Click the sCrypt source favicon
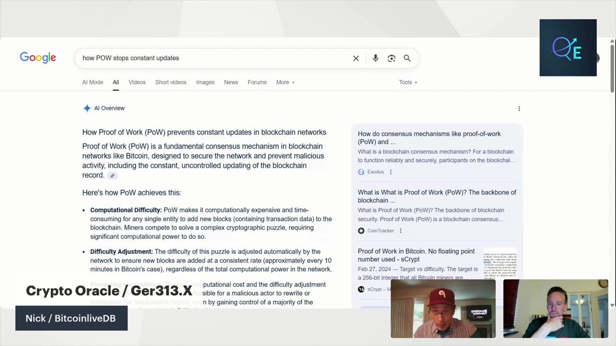616x346 pixels. pyautogui.click(x=361, y=289)
